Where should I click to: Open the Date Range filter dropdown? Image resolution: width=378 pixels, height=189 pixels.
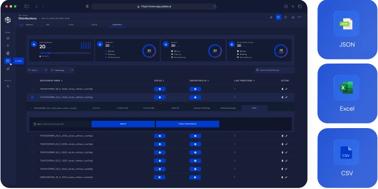[x=62, y=70]
